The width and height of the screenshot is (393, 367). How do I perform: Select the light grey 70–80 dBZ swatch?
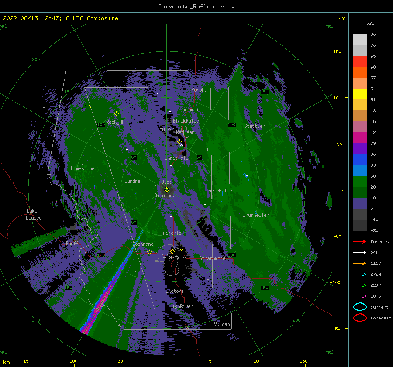point(360,39)
